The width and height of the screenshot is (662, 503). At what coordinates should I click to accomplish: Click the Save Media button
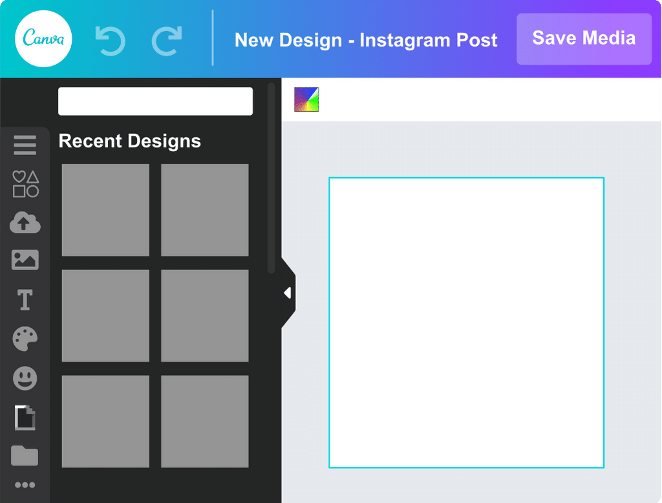pos(584,39)
